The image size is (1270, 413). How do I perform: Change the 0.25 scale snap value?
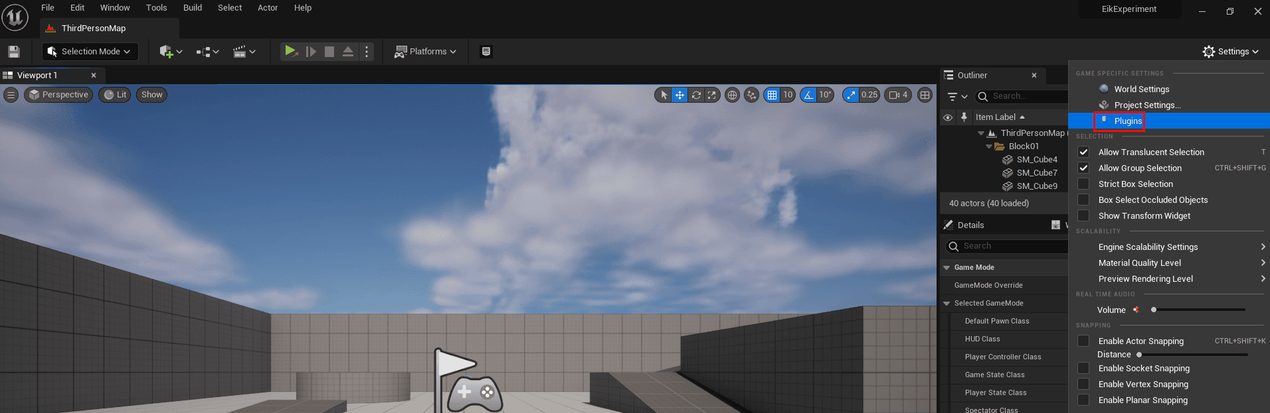pos(869,95)
